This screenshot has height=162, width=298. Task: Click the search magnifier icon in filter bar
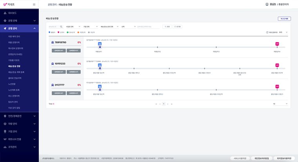click(x=61, y=27)
